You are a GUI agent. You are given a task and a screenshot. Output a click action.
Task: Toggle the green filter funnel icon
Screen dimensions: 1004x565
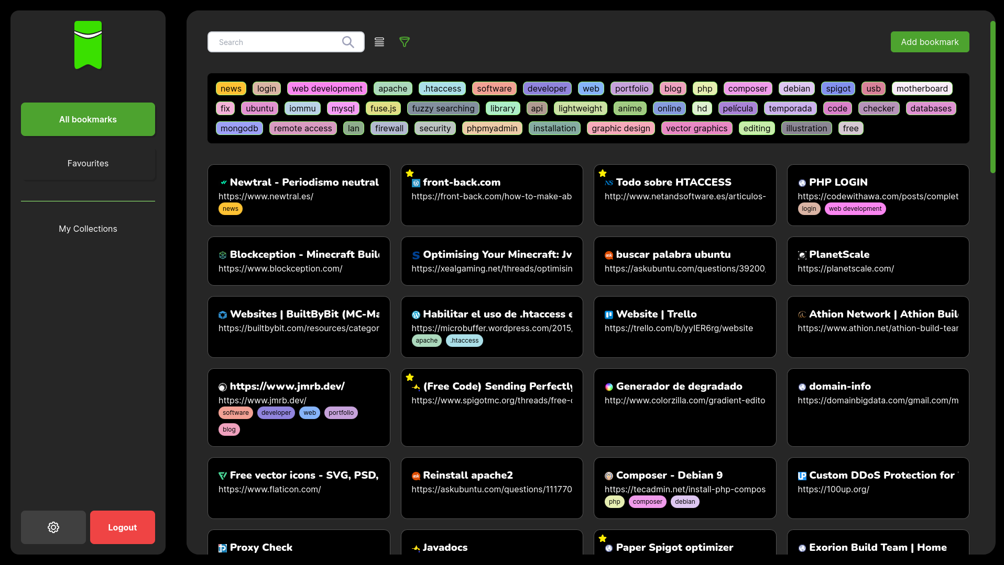click(x=405, y=42)
